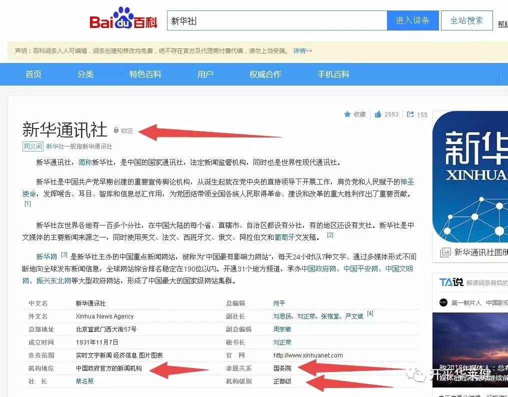Click the Xinhua logo image thumbnail
Viewport: 508px width, 397px height.
[x=470, y=176]
